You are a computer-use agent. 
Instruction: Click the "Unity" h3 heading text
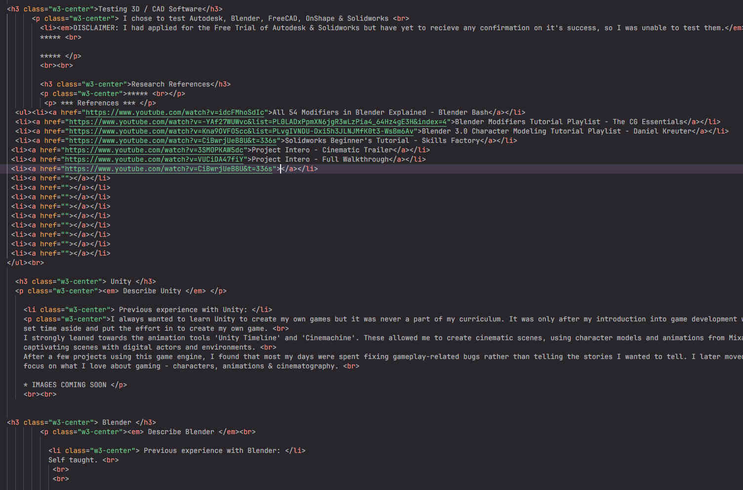(x=121, y=281)
